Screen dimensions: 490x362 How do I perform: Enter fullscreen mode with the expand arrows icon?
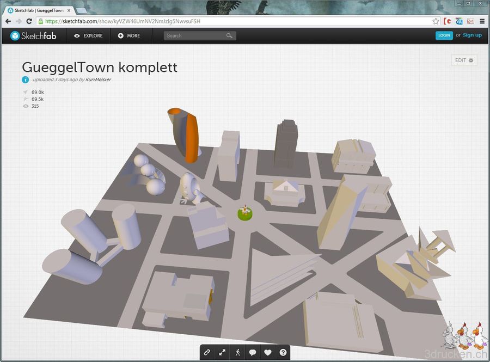click(x=222, y=352)
